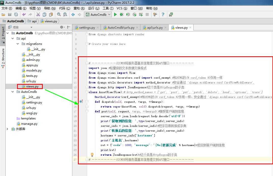
Task: Click the Replace toolbar icon
Action: (65, 14)
